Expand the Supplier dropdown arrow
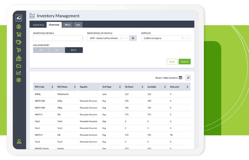The height and width of the screenshot is (160, 249). pyautogui.click(x=188, y=38)
